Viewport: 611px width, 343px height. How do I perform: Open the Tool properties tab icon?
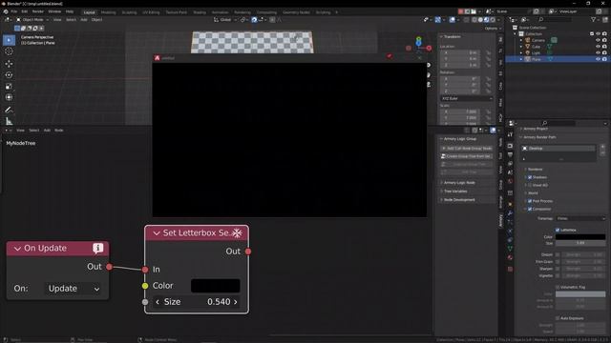coord(510,134)
